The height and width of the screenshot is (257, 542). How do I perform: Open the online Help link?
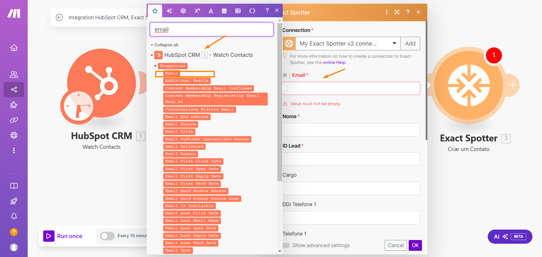(x=334, y=62)
